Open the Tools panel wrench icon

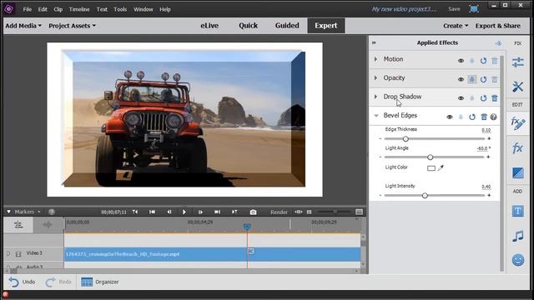click(x=517, y=87)
